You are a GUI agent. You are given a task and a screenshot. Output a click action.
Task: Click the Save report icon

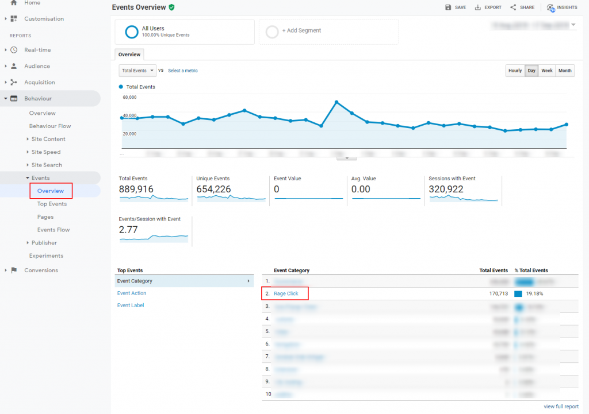coord(448,7)
